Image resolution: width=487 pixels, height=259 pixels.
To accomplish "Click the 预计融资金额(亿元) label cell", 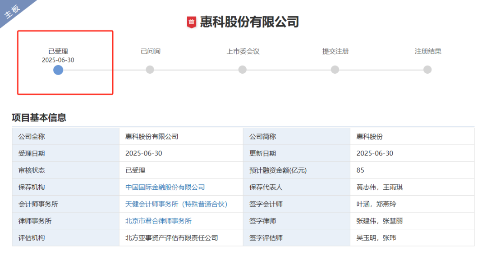I will tap(297, 170).
